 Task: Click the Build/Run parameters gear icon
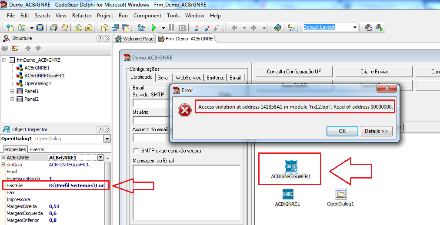[x=142, y=27]
